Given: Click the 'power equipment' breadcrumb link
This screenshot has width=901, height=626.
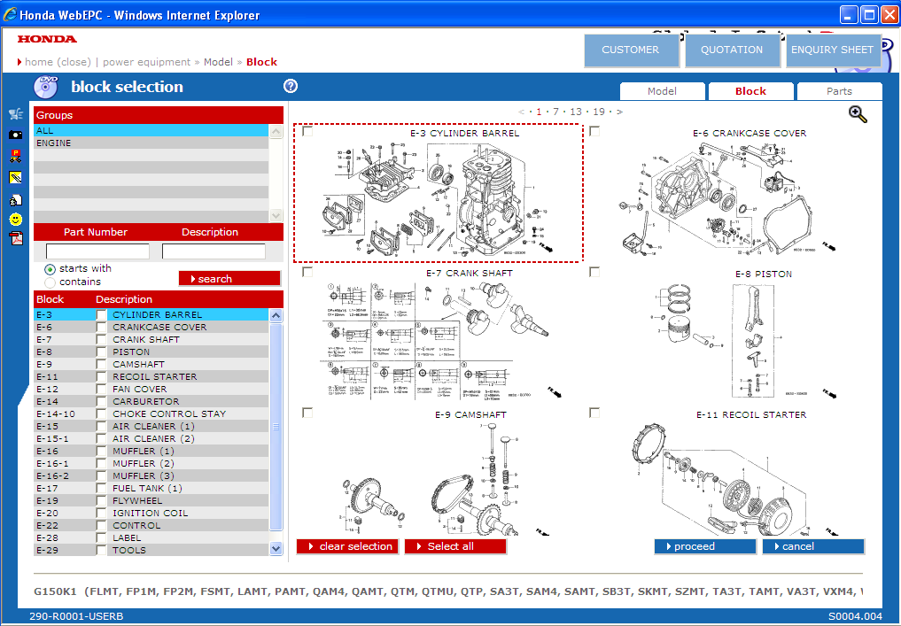Looking at the screenshot, I should [146, 62].
